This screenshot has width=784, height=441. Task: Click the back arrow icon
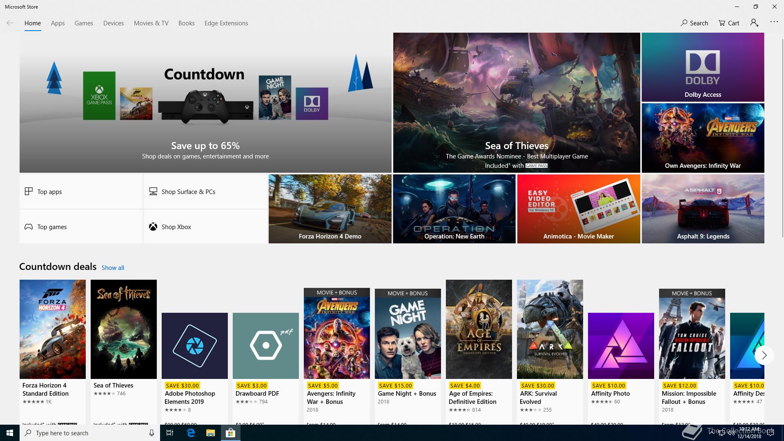(10, 23)
